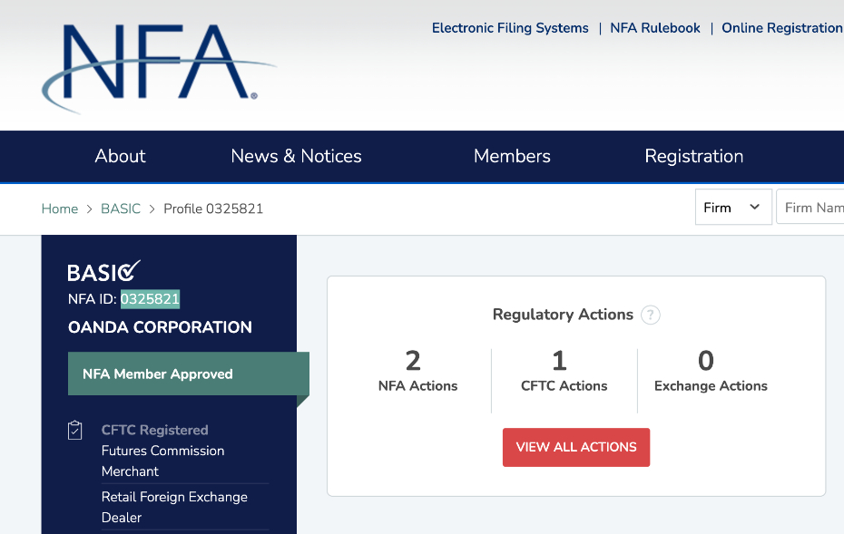Open the Regulatory Actions help tooltip

click(650, 315)
